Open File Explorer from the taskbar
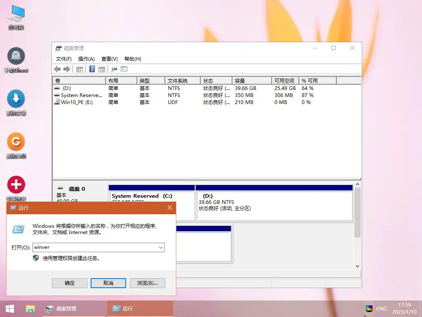The image size is (422, 317). 30,309
